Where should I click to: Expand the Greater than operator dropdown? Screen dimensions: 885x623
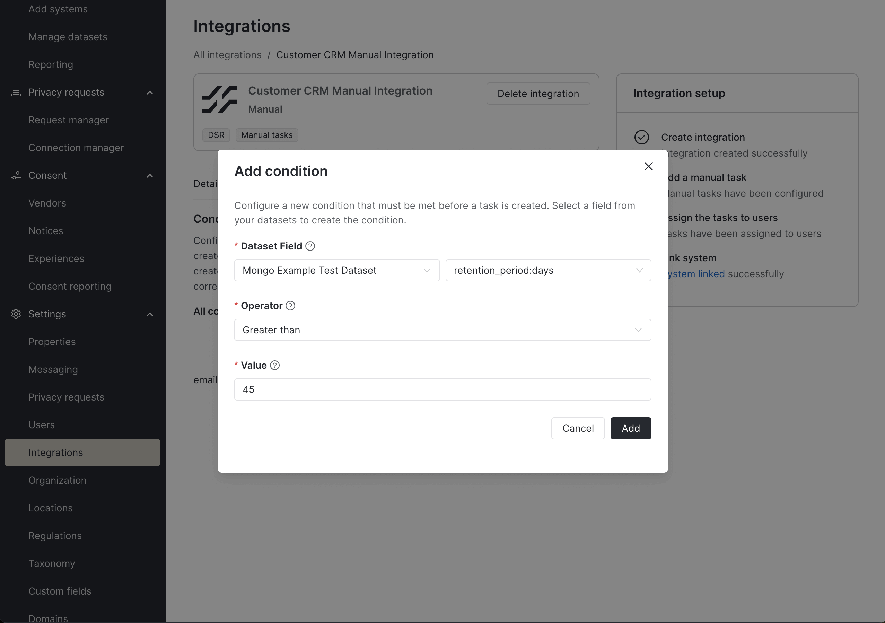[442, 330]
